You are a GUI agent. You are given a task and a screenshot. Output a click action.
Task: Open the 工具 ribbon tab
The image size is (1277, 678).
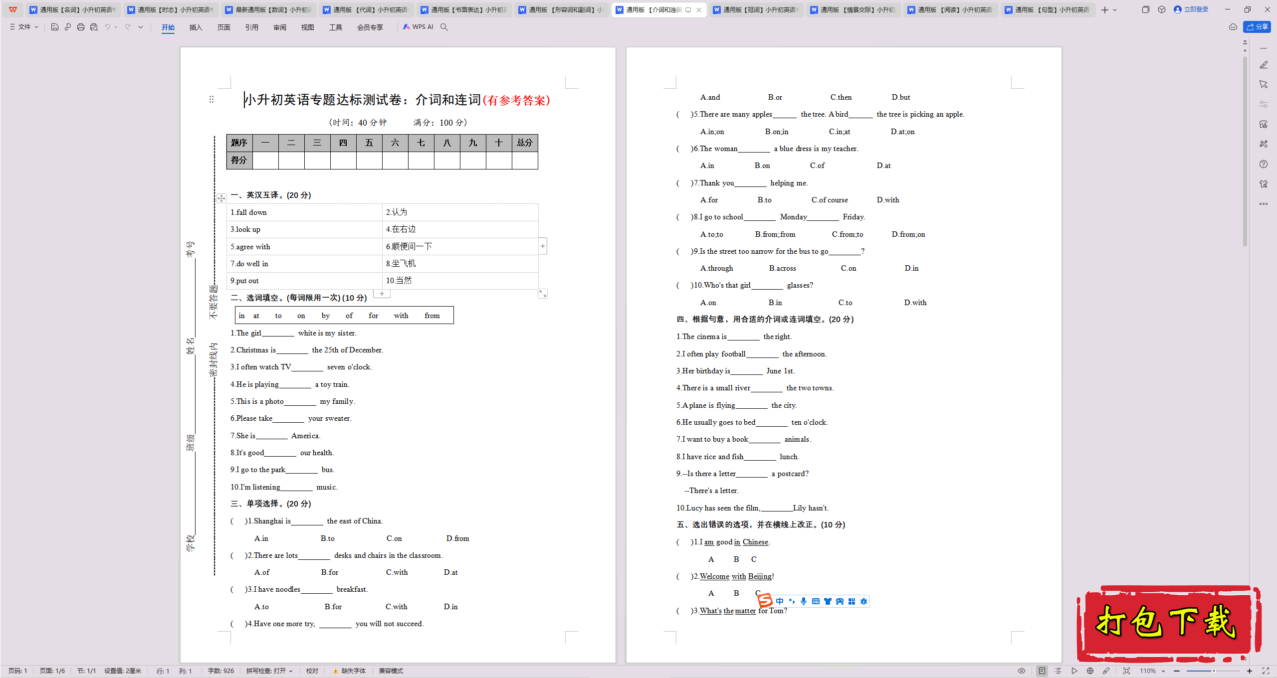click(336, 27)
